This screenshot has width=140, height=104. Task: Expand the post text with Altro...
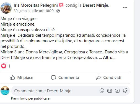click(x=109, y=58)
